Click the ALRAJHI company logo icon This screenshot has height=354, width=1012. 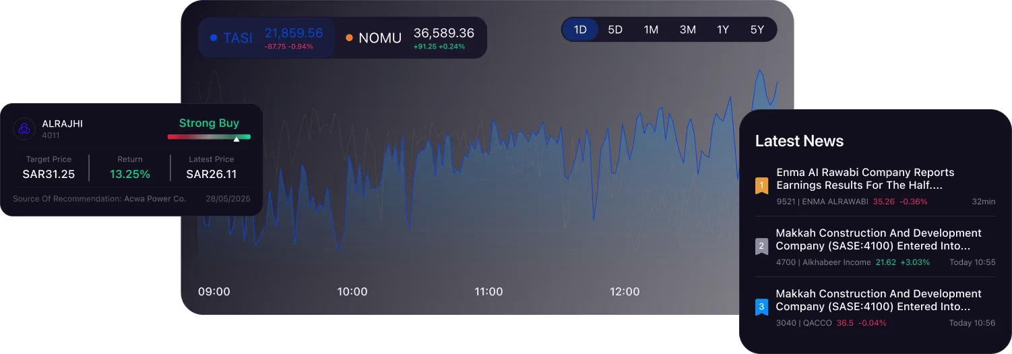click(25, 129)
